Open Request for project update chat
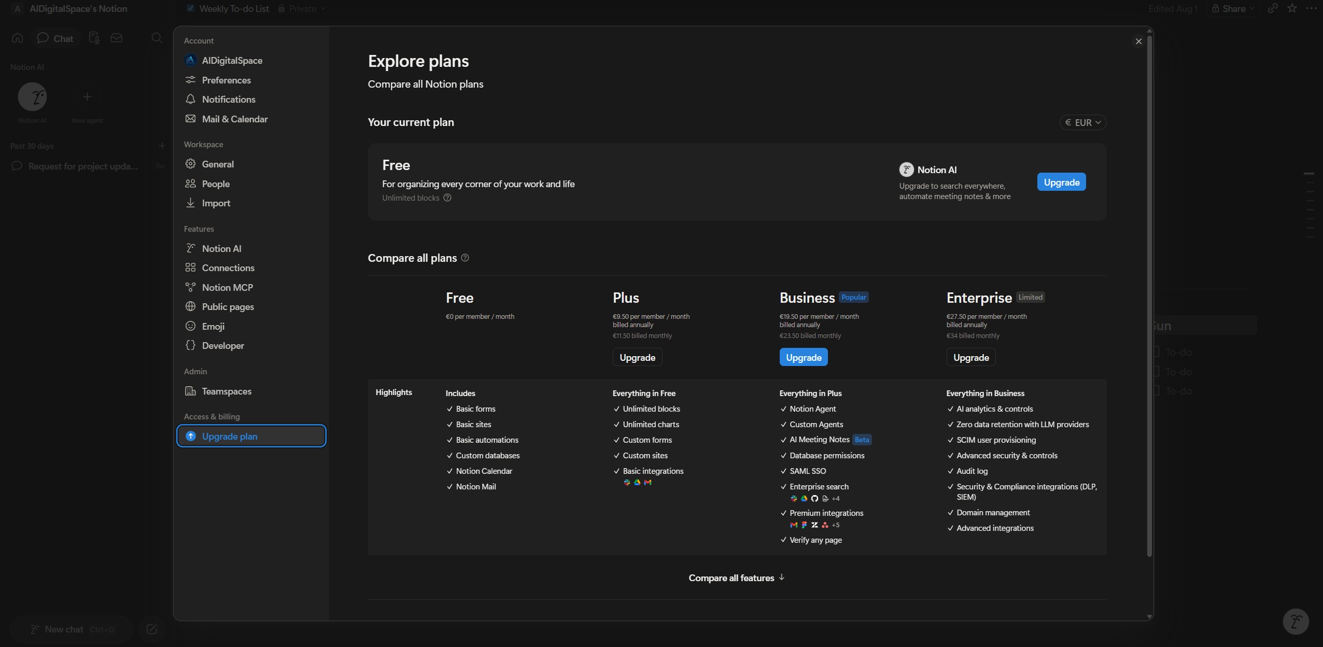 [x=83, y=166]
